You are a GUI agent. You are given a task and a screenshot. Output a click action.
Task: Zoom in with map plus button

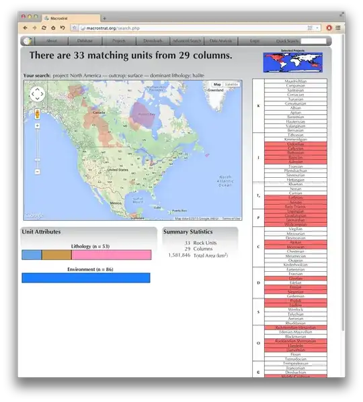tap(38, 126)
